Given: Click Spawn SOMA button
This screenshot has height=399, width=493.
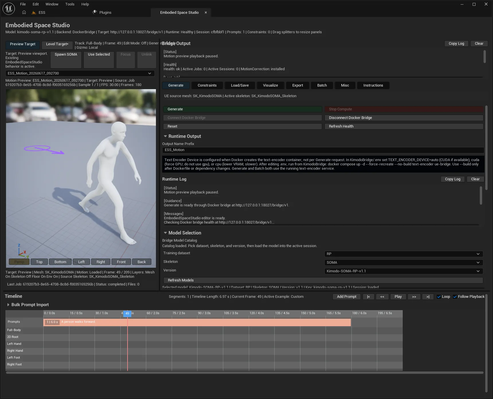Looking at the screenshot, I should point(66,60).
